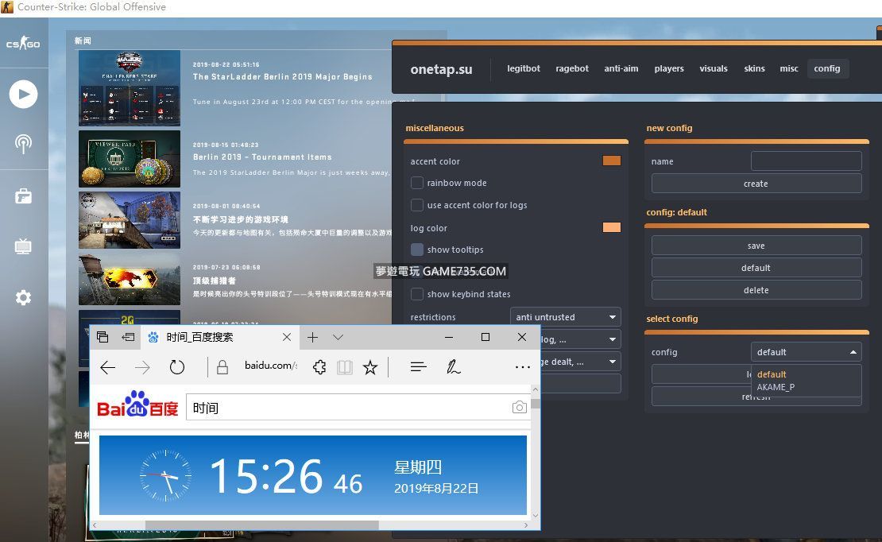
Task: Select AKAME_P from the config list
Action: pyautogui.click(x=776, y=387)
